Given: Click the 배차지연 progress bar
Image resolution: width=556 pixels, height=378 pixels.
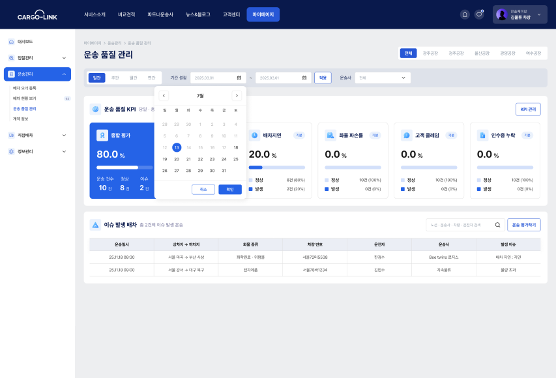Looking at the screenshot, I should click(277, 167).
